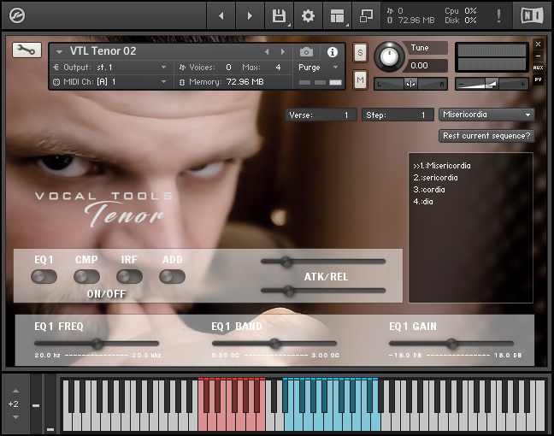Open the gear settings icon
Viewport: 554px width, 436px height.
click(x=308, y=15)
